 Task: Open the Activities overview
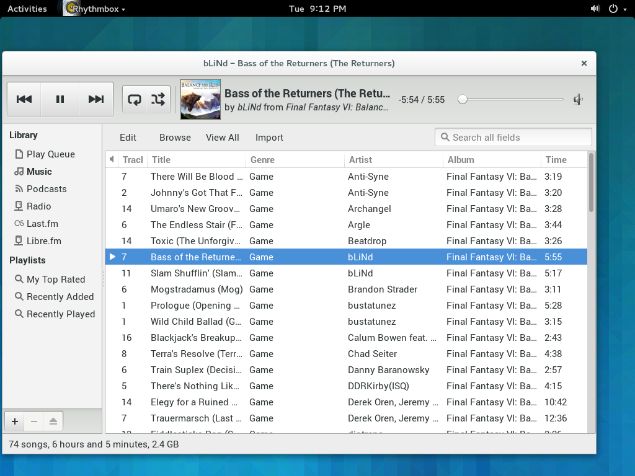(27, 9)
